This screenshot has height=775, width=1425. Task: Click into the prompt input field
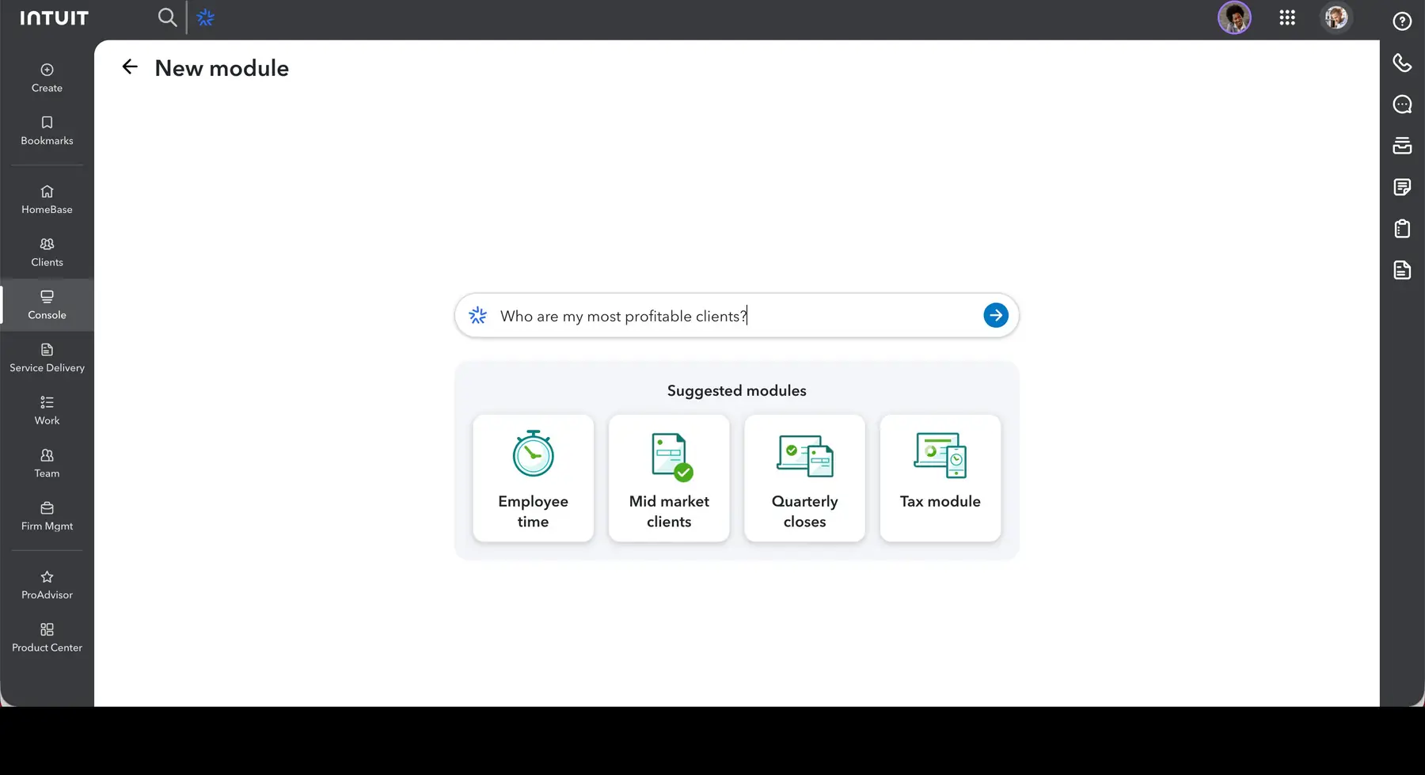click(736, 316)
